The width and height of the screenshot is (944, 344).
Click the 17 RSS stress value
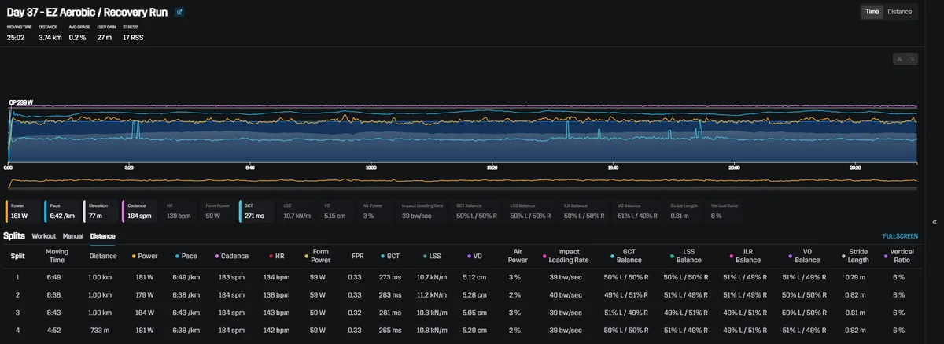132,37
